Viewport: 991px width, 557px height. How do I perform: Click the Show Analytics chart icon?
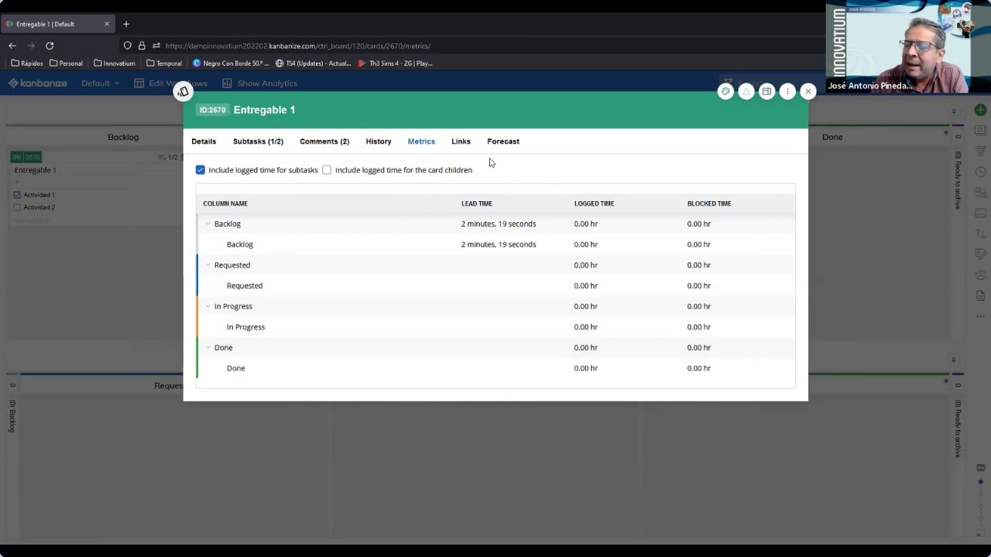point(227,84)
